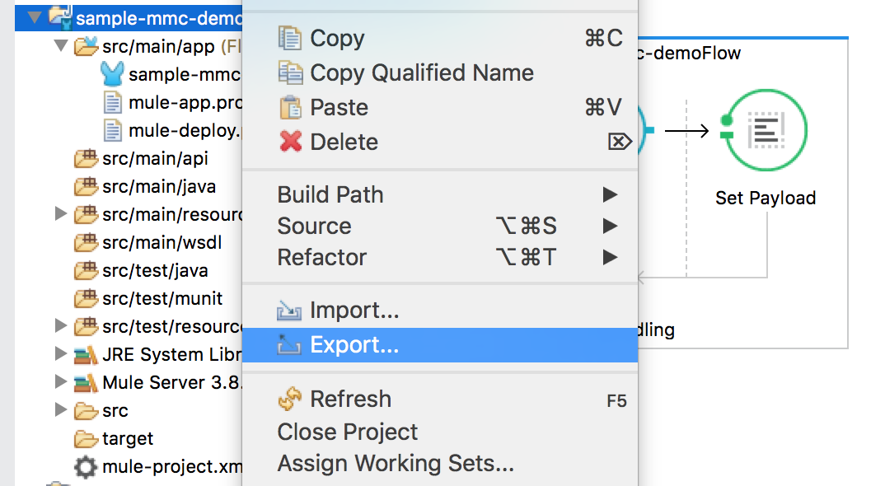Collapse the sample-mmc-demo project node

coord(33,17)
